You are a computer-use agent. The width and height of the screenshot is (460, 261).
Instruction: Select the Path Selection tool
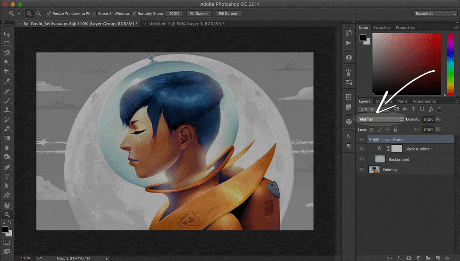tap(7, 186)
